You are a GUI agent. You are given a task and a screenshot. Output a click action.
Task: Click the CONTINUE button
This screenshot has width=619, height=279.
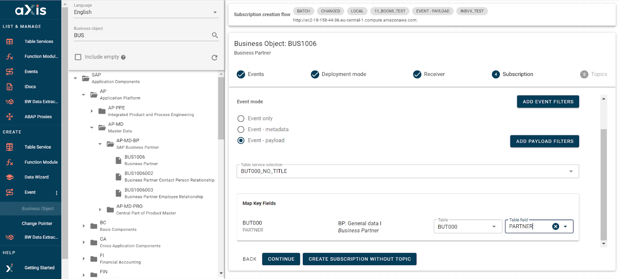(x=281, y=259)
